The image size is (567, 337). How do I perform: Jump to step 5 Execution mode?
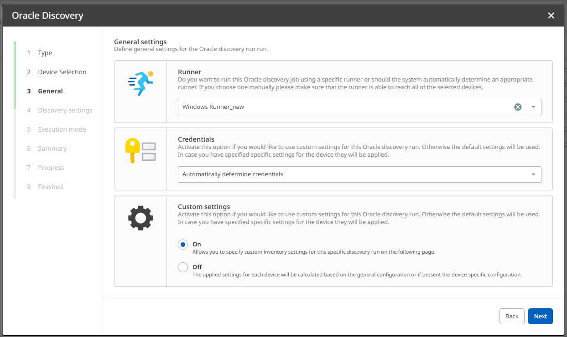(62, 129)
